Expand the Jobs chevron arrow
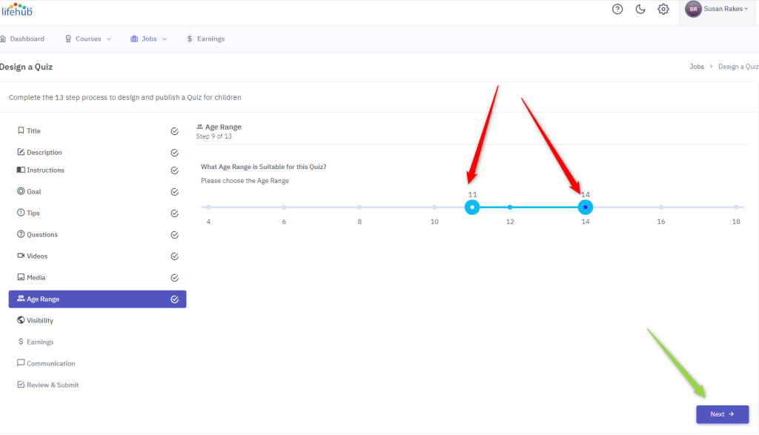The width and height of the screenshot is (759, 435). (165, 39)
